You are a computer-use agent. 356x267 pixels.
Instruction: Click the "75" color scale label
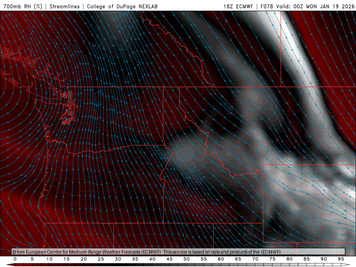tap(272, 259)
